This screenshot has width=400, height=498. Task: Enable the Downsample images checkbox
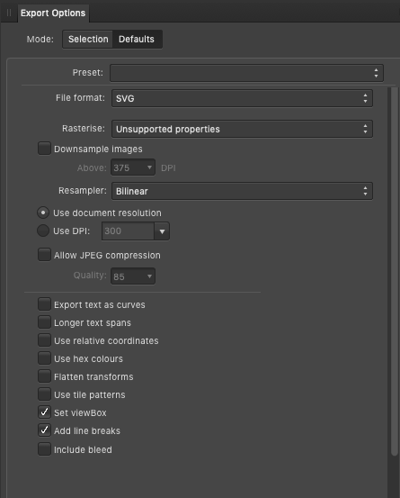click(x=44, y=149)
